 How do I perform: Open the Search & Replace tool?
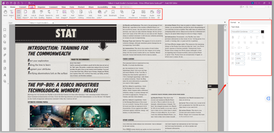[x=49, y=14]
